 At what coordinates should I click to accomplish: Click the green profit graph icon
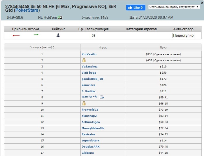coord(36,34)
